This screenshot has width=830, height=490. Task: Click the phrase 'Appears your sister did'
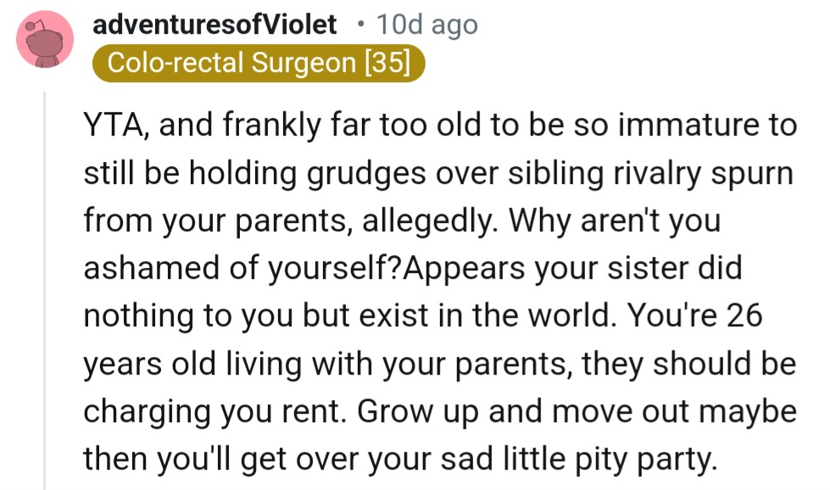(x=572, y=269)
